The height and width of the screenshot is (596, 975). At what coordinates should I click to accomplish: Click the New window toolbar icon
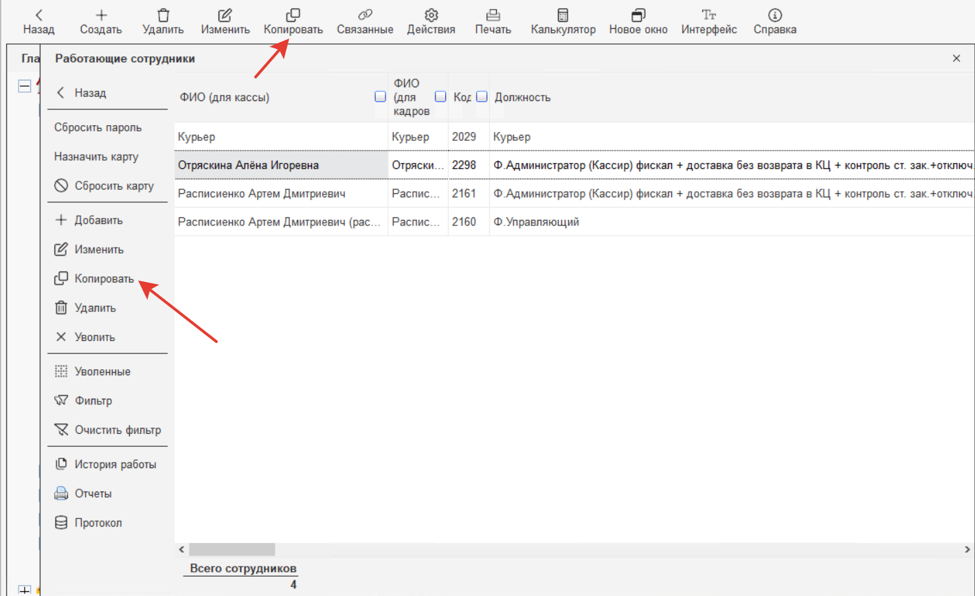tap(638, 15)
